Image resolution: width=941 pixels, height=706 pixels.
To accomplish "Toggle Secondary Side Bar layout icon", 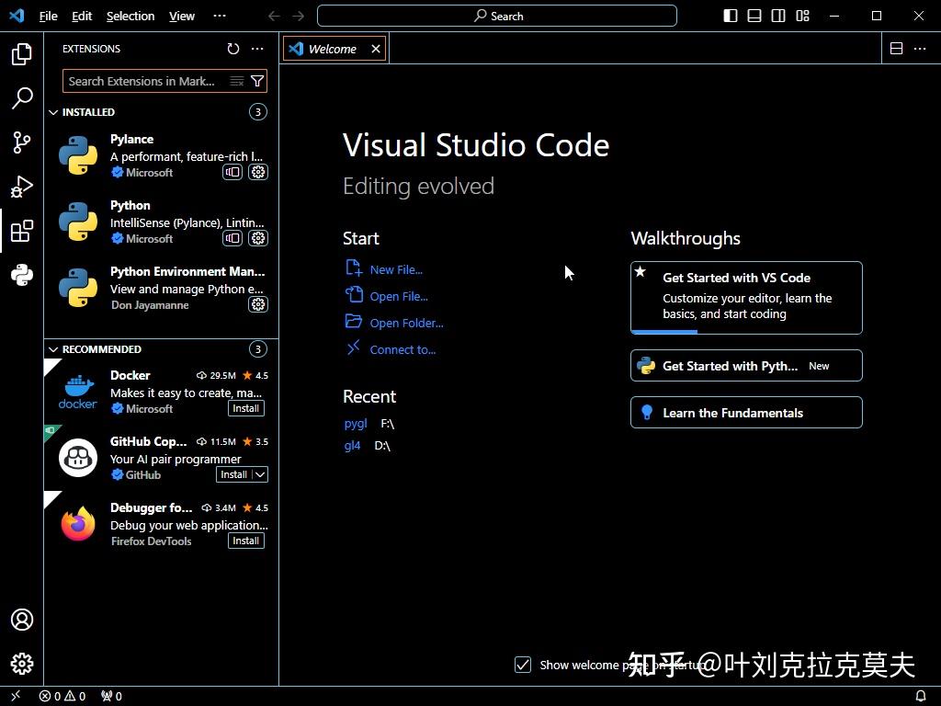I will 778,17.
